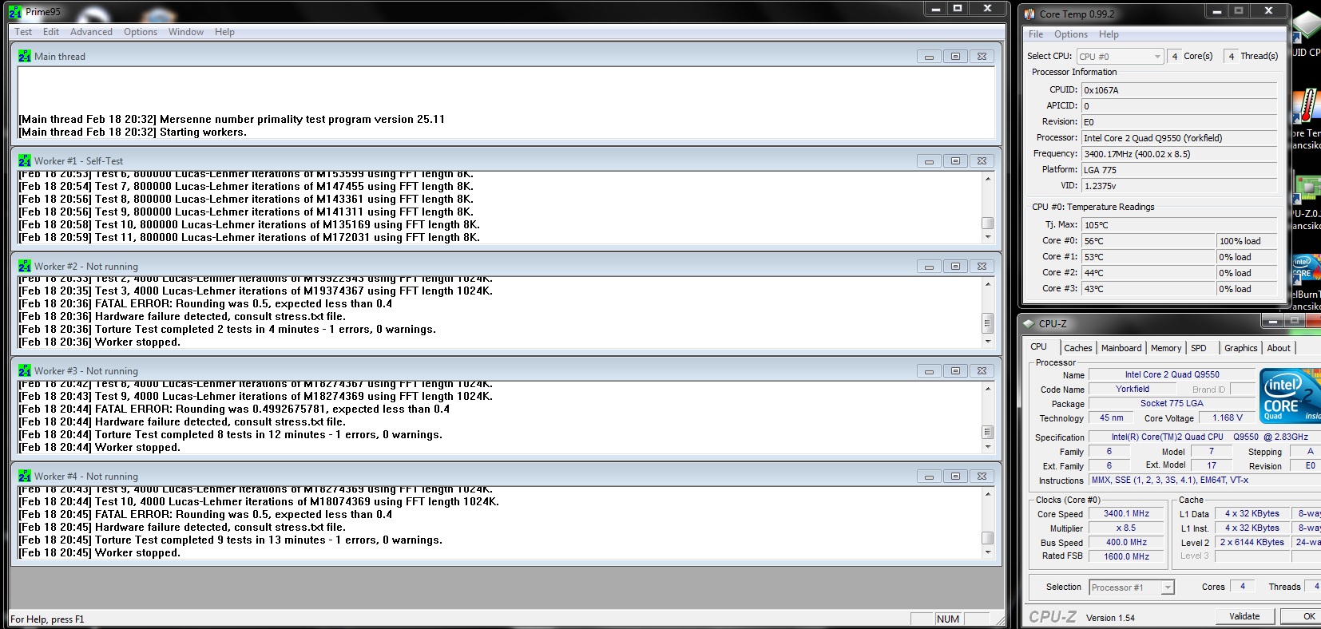
Task: Open the Core Temp Help menu
Action: (1109, 34)
